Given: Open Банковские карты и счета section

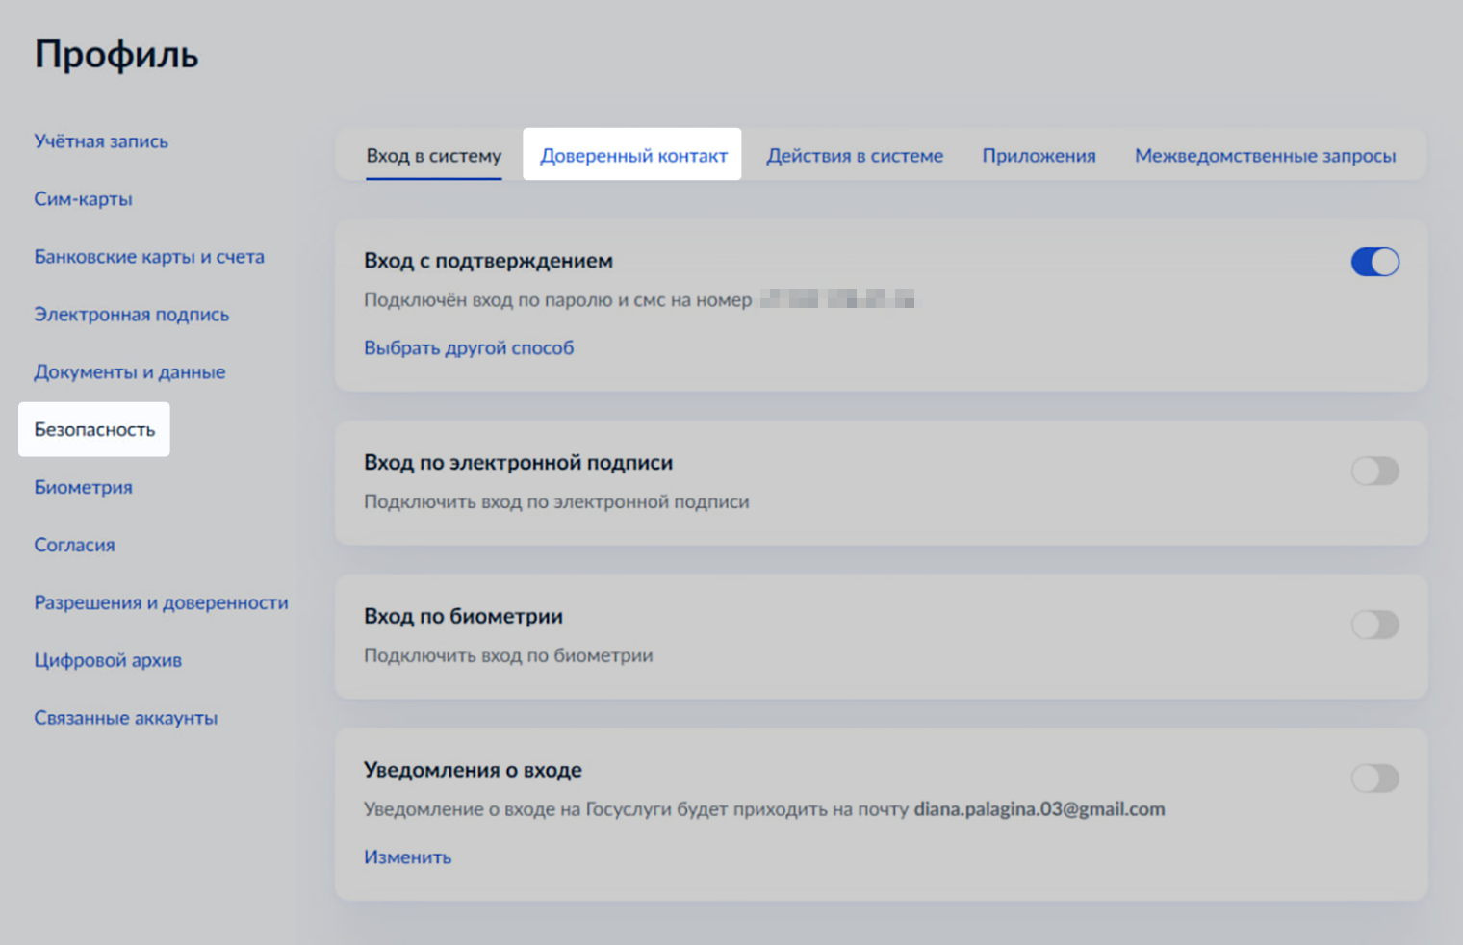Looking at the screenshot, I should (149, 257).
